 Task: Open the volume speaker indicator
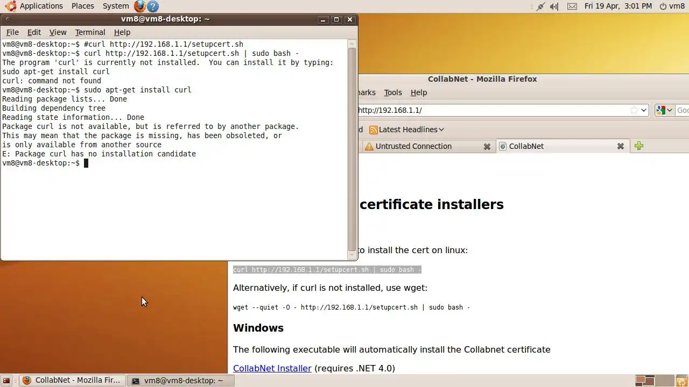point(554,6)
